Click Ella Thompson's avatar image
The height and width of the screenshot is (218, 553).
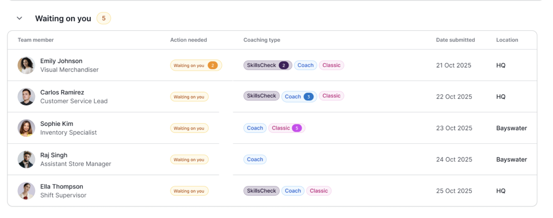click(x=26, y=191)
